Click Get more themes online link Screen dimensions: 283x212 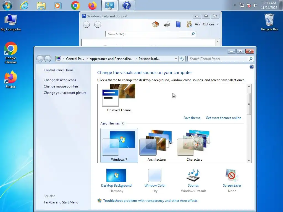point(223,118)
